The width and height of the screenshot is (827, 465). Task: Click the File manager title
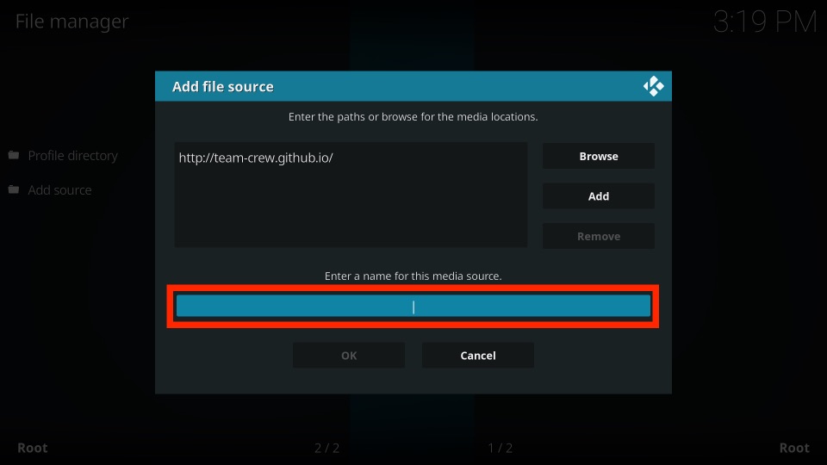72,21
